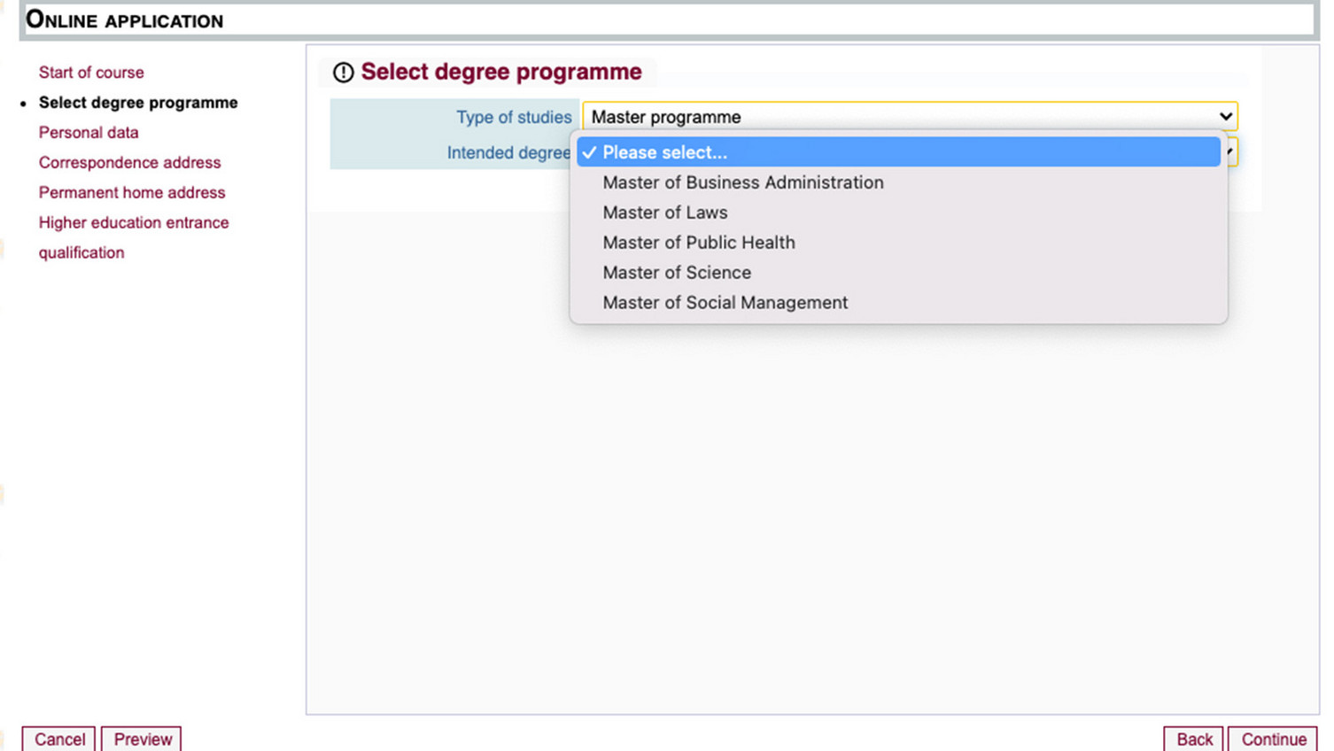Pick Master of Laws from list

coord(664,213)
